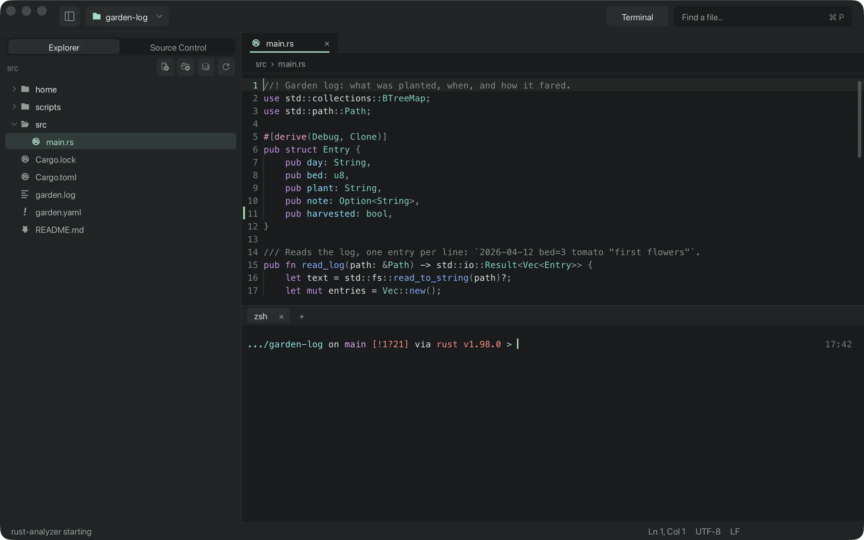Click the terminal prompt line
The image size is (864, 540).
point(383,344)
